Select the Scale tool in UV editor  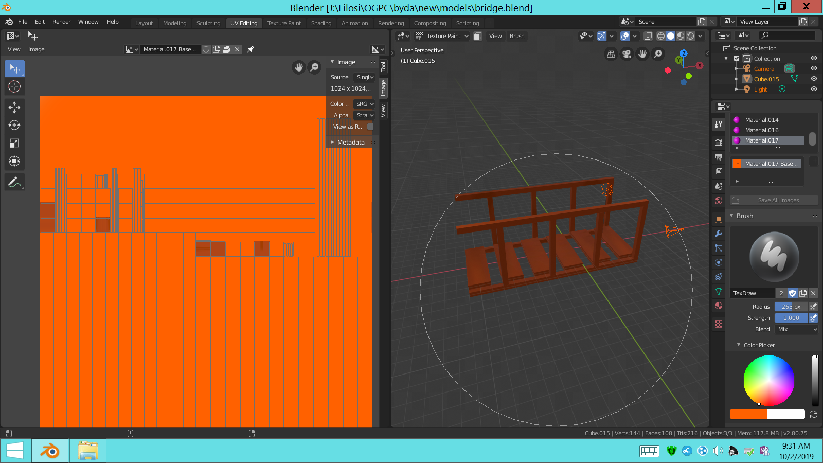tap(14, 144)
